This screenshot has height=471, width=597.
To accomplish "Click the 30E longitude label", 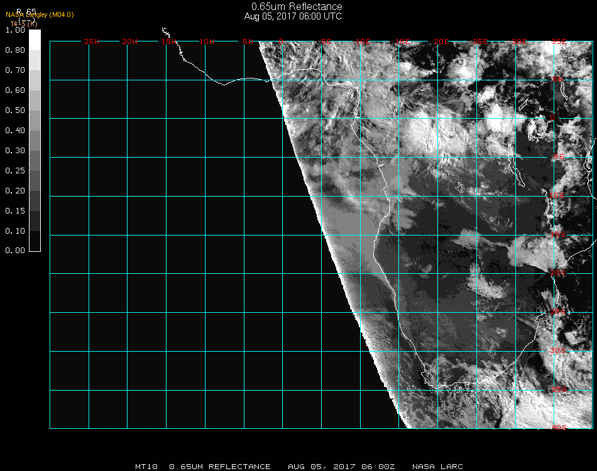I will point(519,42).
